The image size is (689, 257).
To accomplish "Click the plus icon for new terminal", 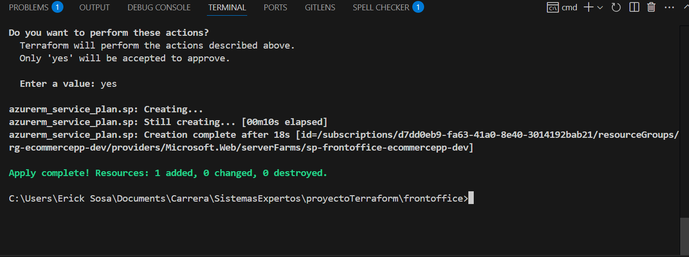I will (588, 7).
